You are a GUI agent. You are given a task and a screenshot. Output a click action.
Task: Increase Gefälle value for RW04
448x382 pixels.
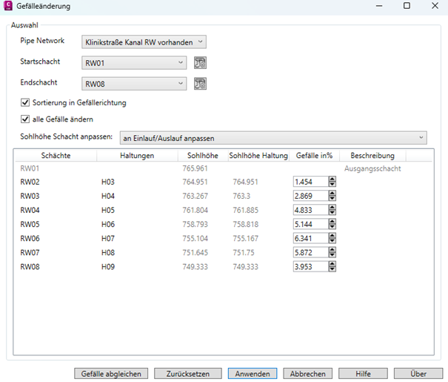click(x=332, y=207)
